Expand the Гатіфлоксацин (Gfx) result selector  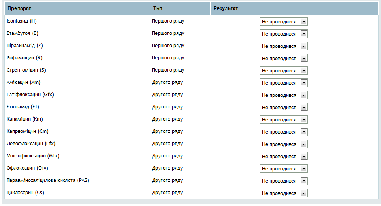click(284, 95)
